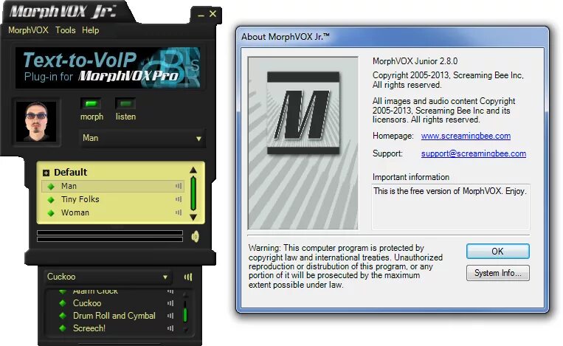
Task: Close the MorphVOX Jr. window
Action: pyautogui.click(x=213, y=13)
